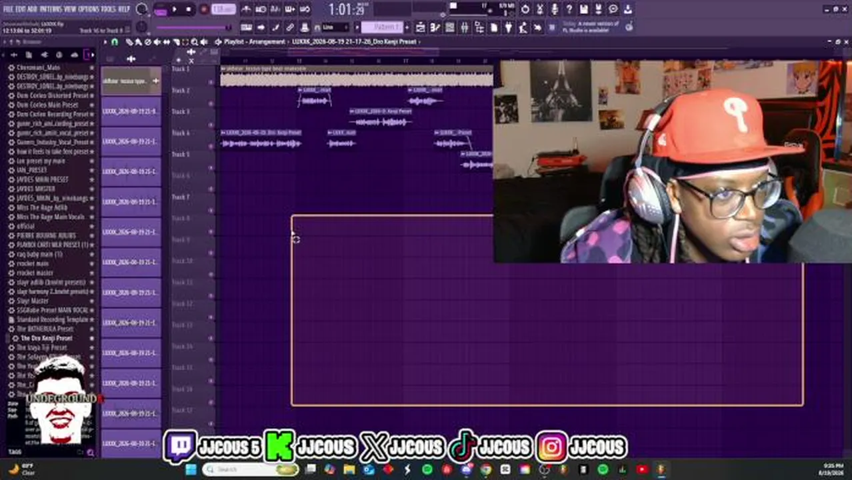
Task: Toggle wait for input before recording
Action: click(261, 10)
